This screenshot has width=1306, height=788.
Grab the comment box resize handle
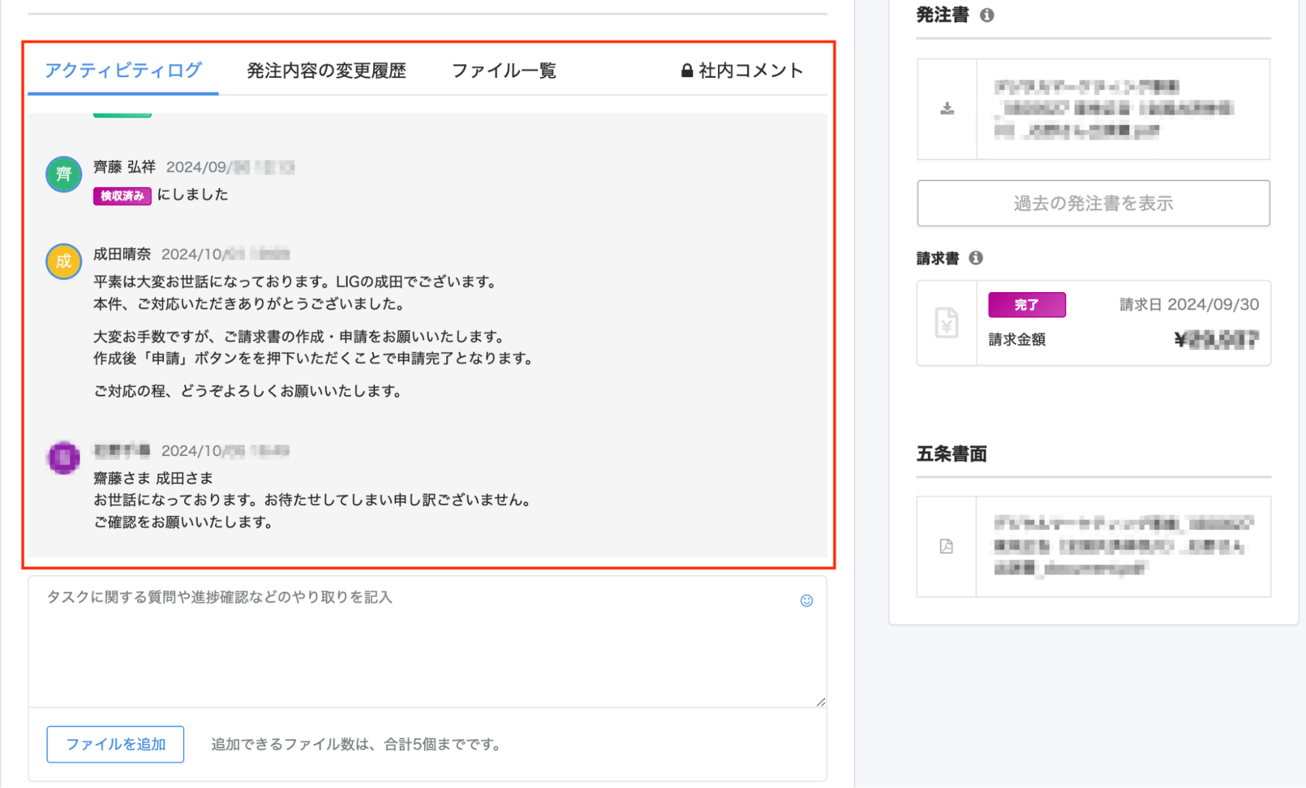[x=821, y=702]
